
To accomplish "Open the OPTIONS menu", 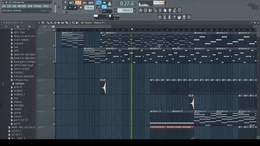I will coord(38,6).
